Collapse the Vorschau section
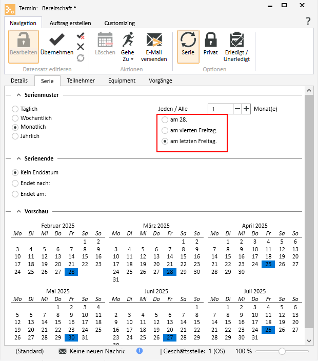 coord(19,211)
